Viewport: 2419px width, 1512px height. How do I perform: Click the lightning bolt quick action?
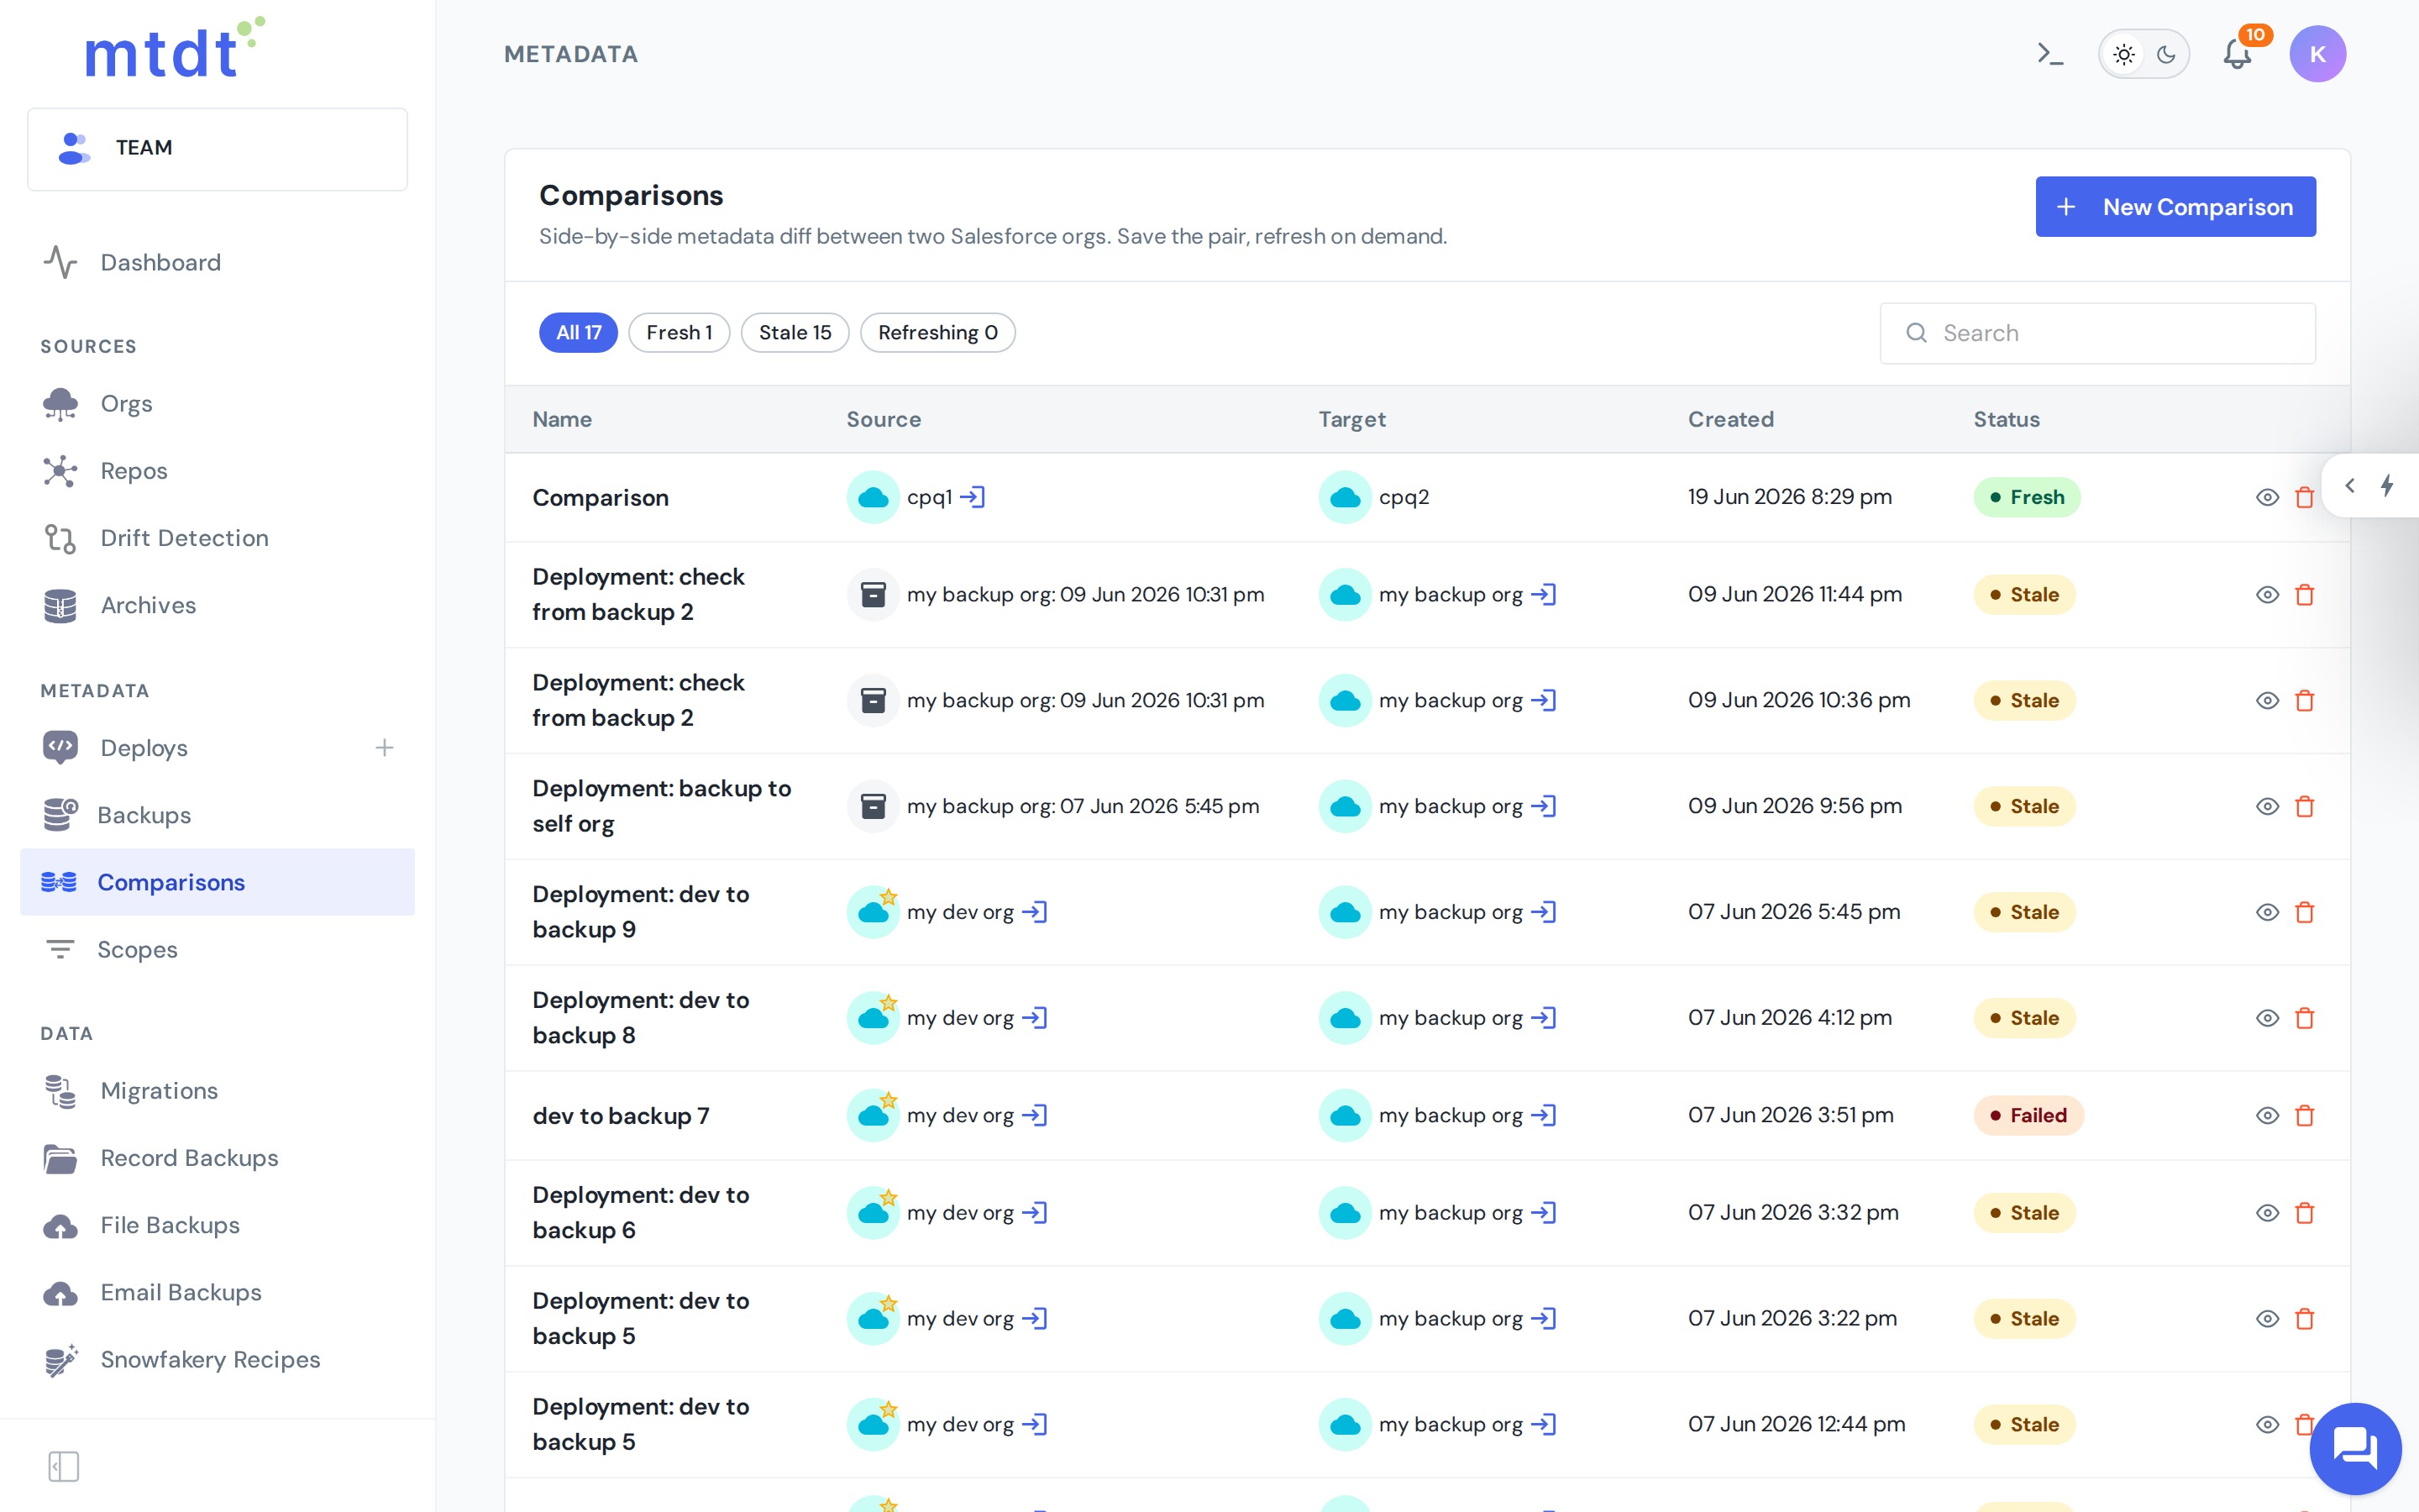(x=2388, y=486)
